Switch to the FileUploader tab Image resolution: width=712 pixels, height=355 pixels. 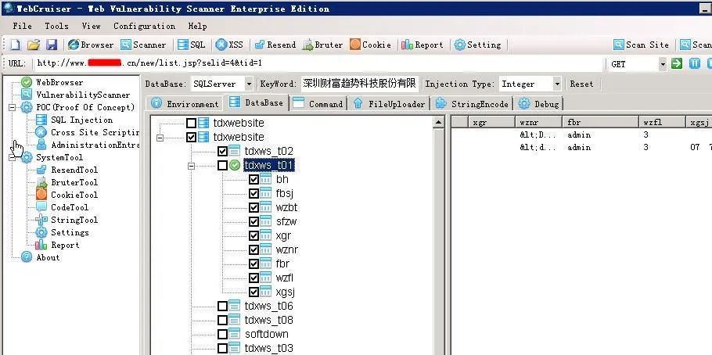[390, 103]
